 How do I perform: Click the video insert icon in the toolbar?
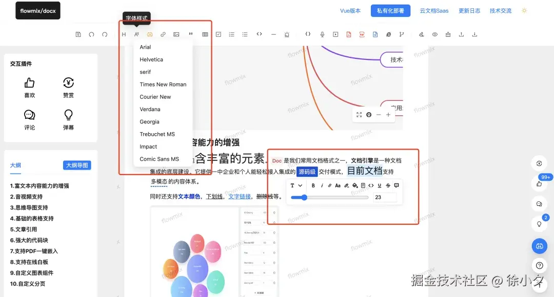pyautogui.click(x=335, y=34)
